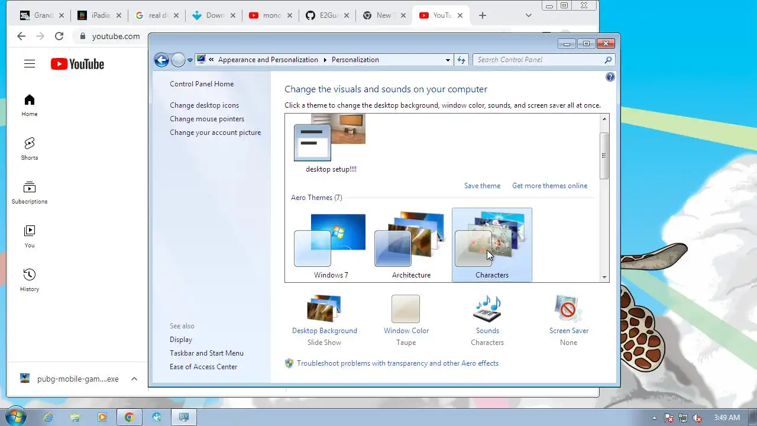Select the Windows 7 Aero theme
Viewport: 757px width, 426px height.
click(331, 246)
